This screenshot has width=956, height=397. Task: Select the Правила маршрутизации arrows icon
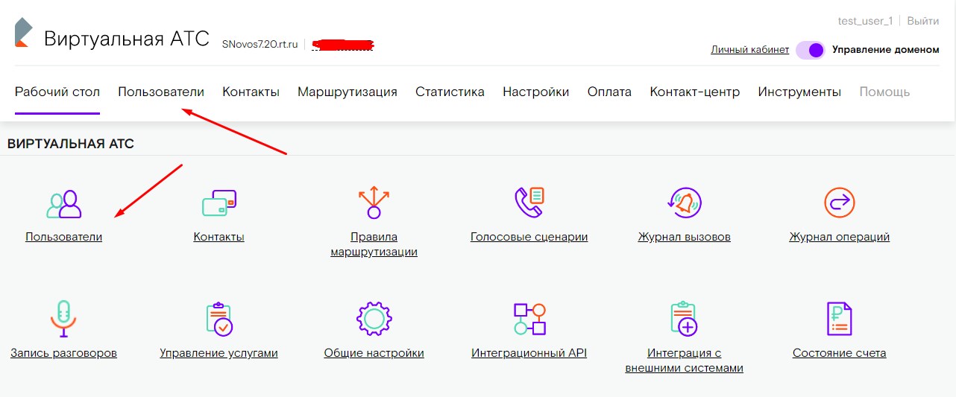pos(374,202)
